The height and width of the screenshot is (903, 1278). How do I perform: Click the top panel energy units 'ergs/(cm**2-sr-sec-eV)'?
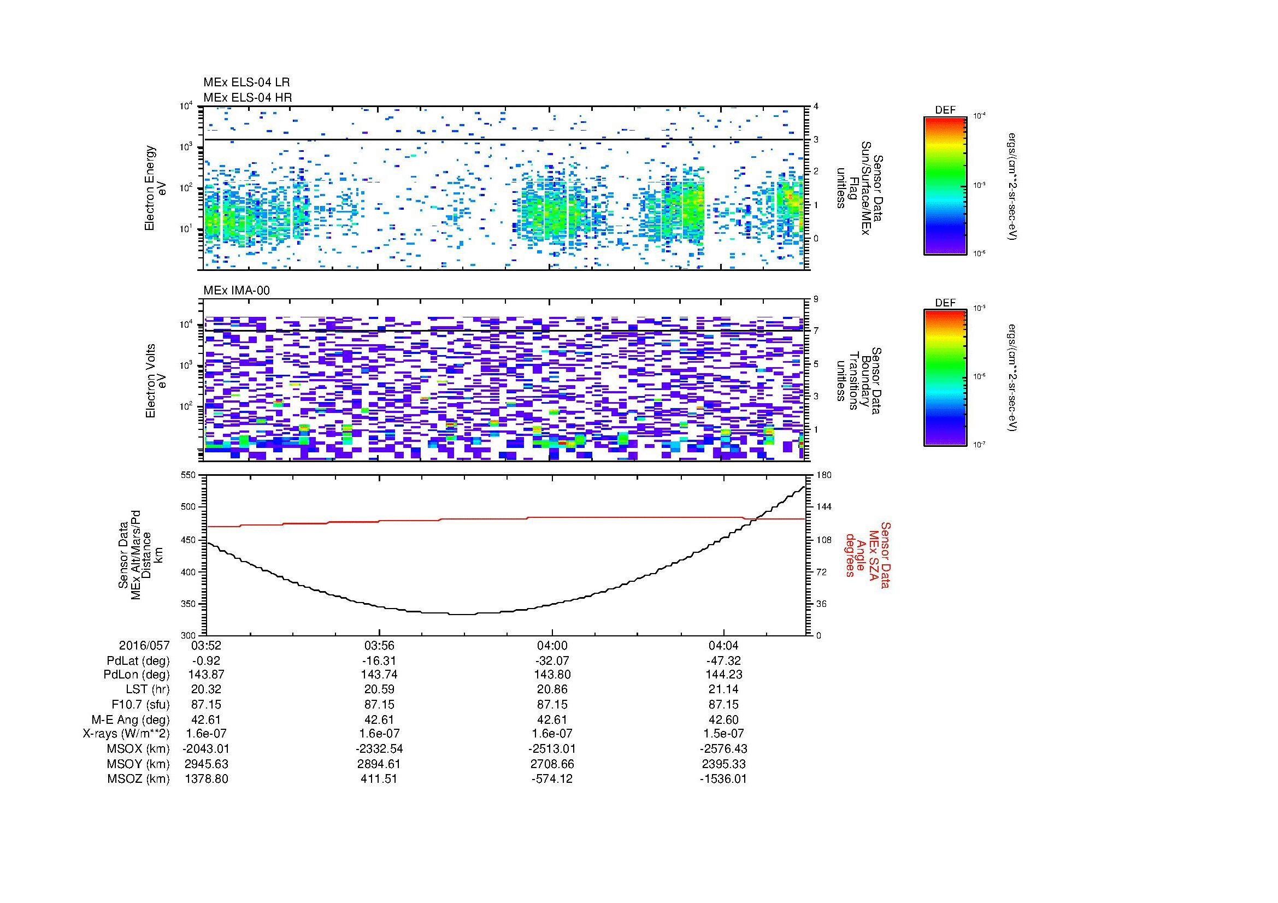(1012, 186)
